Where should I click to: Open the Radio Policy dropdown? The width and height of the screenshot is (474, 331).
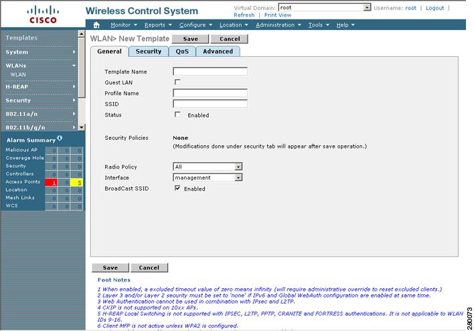point(208,167)
